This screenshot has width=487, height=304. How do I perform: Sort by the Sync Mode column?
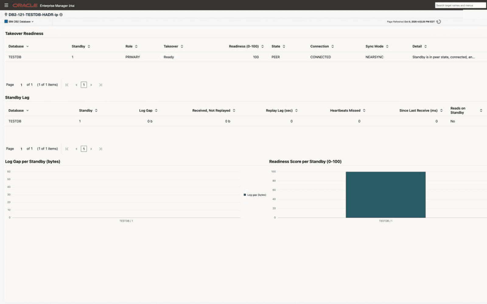click(x=387, y=47)
